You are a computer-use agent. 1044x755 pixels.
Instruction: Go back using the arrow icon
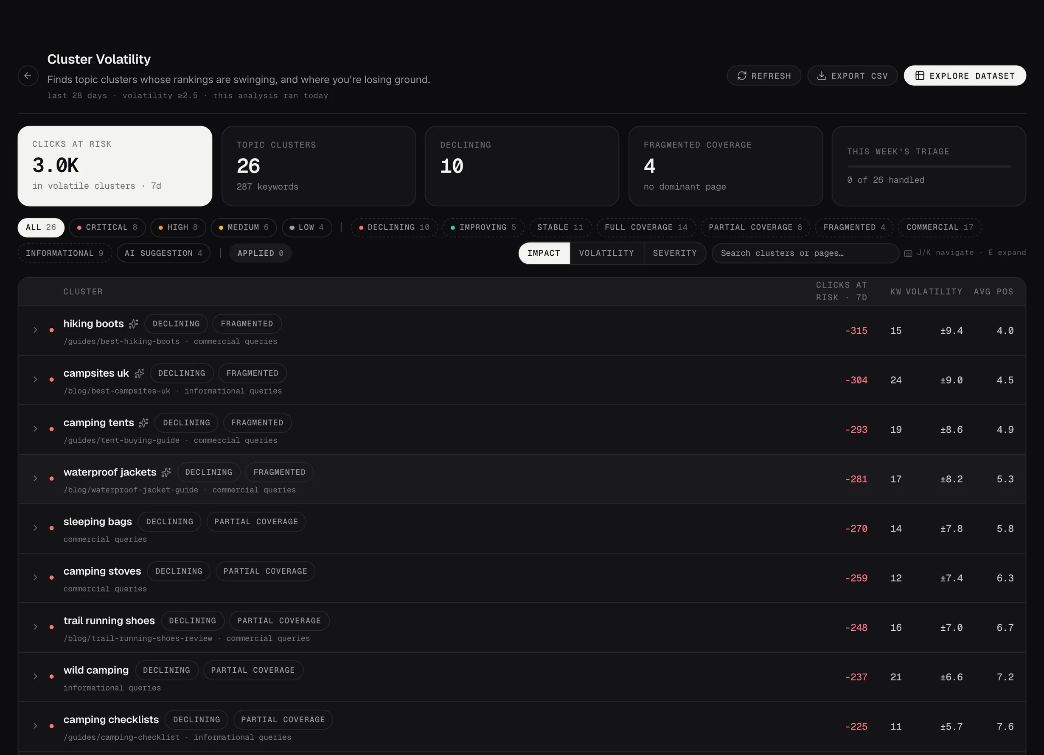28,75
